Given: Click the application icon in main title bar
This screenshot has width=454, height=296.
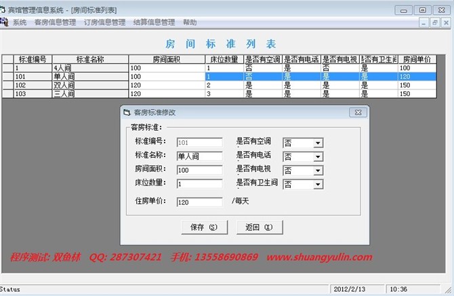Looking at the screenshot, I should [3, 10].
